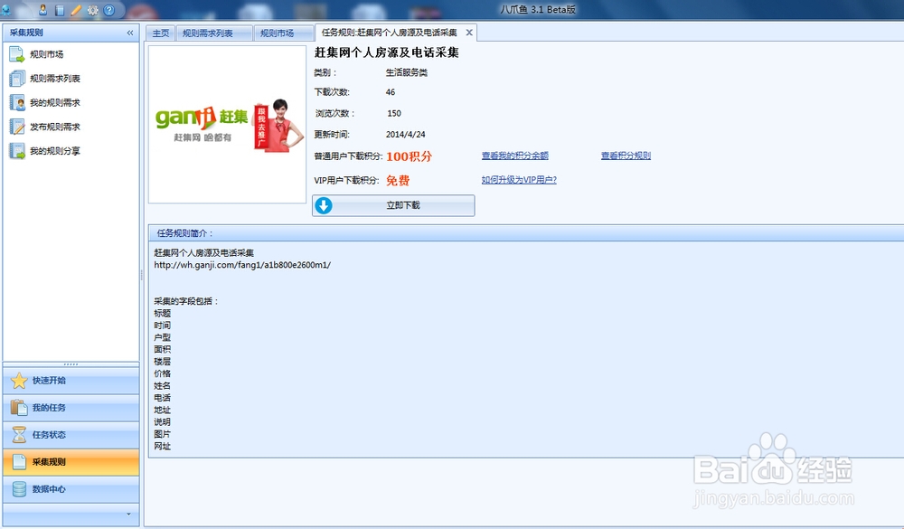Go to 我的任务 navigation section
This screenshot has height=529, width=904.
[71, 408]
